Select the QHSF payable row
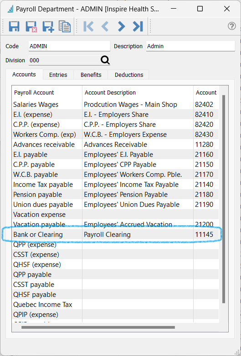This screenshot has height=356, width=241. coord(115,294)
